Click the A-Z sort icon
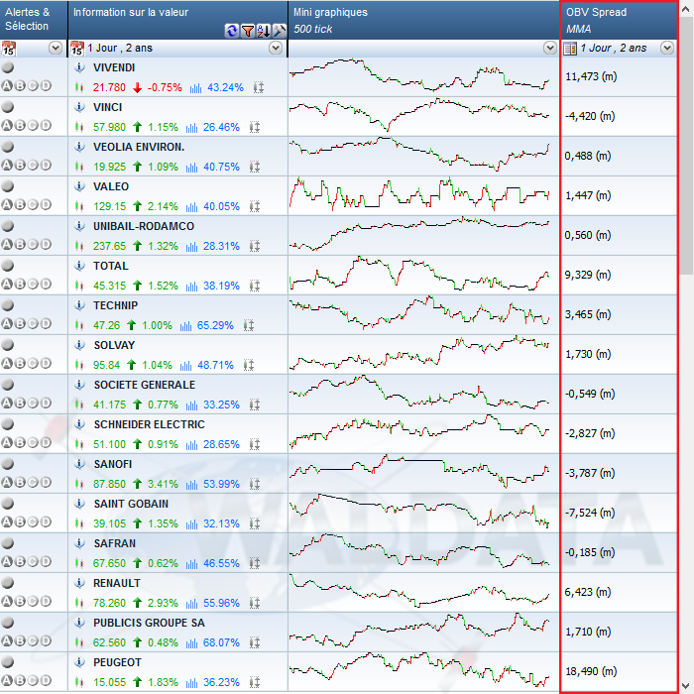Viewport: 694px width, 694px height. pyautogui.click(x=264, y=31)
